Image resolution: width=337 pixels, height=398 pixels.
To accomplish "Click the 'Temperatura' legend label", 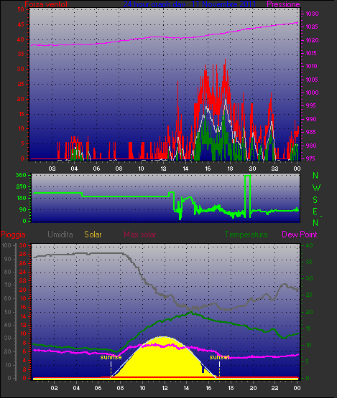I will [x=246, y=234].
